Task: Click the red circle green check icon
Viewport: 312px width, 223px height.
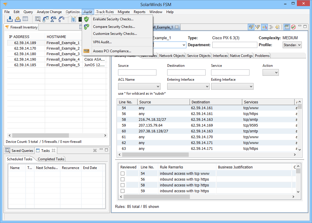Action: [293, 27]
